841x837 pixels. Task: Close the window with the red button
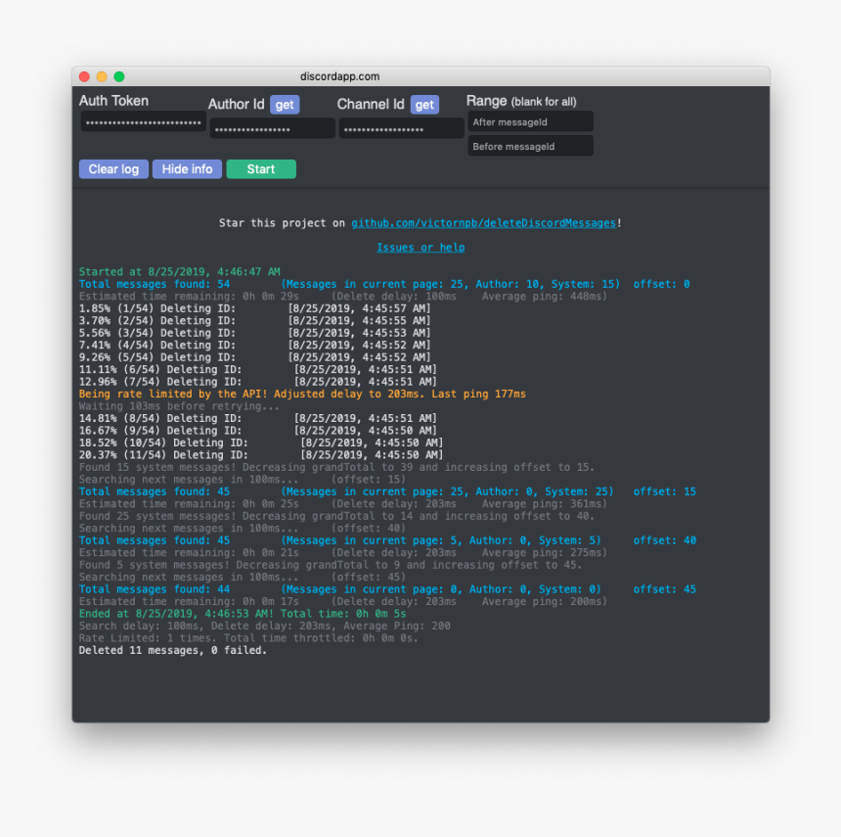(x=84, y=76)
